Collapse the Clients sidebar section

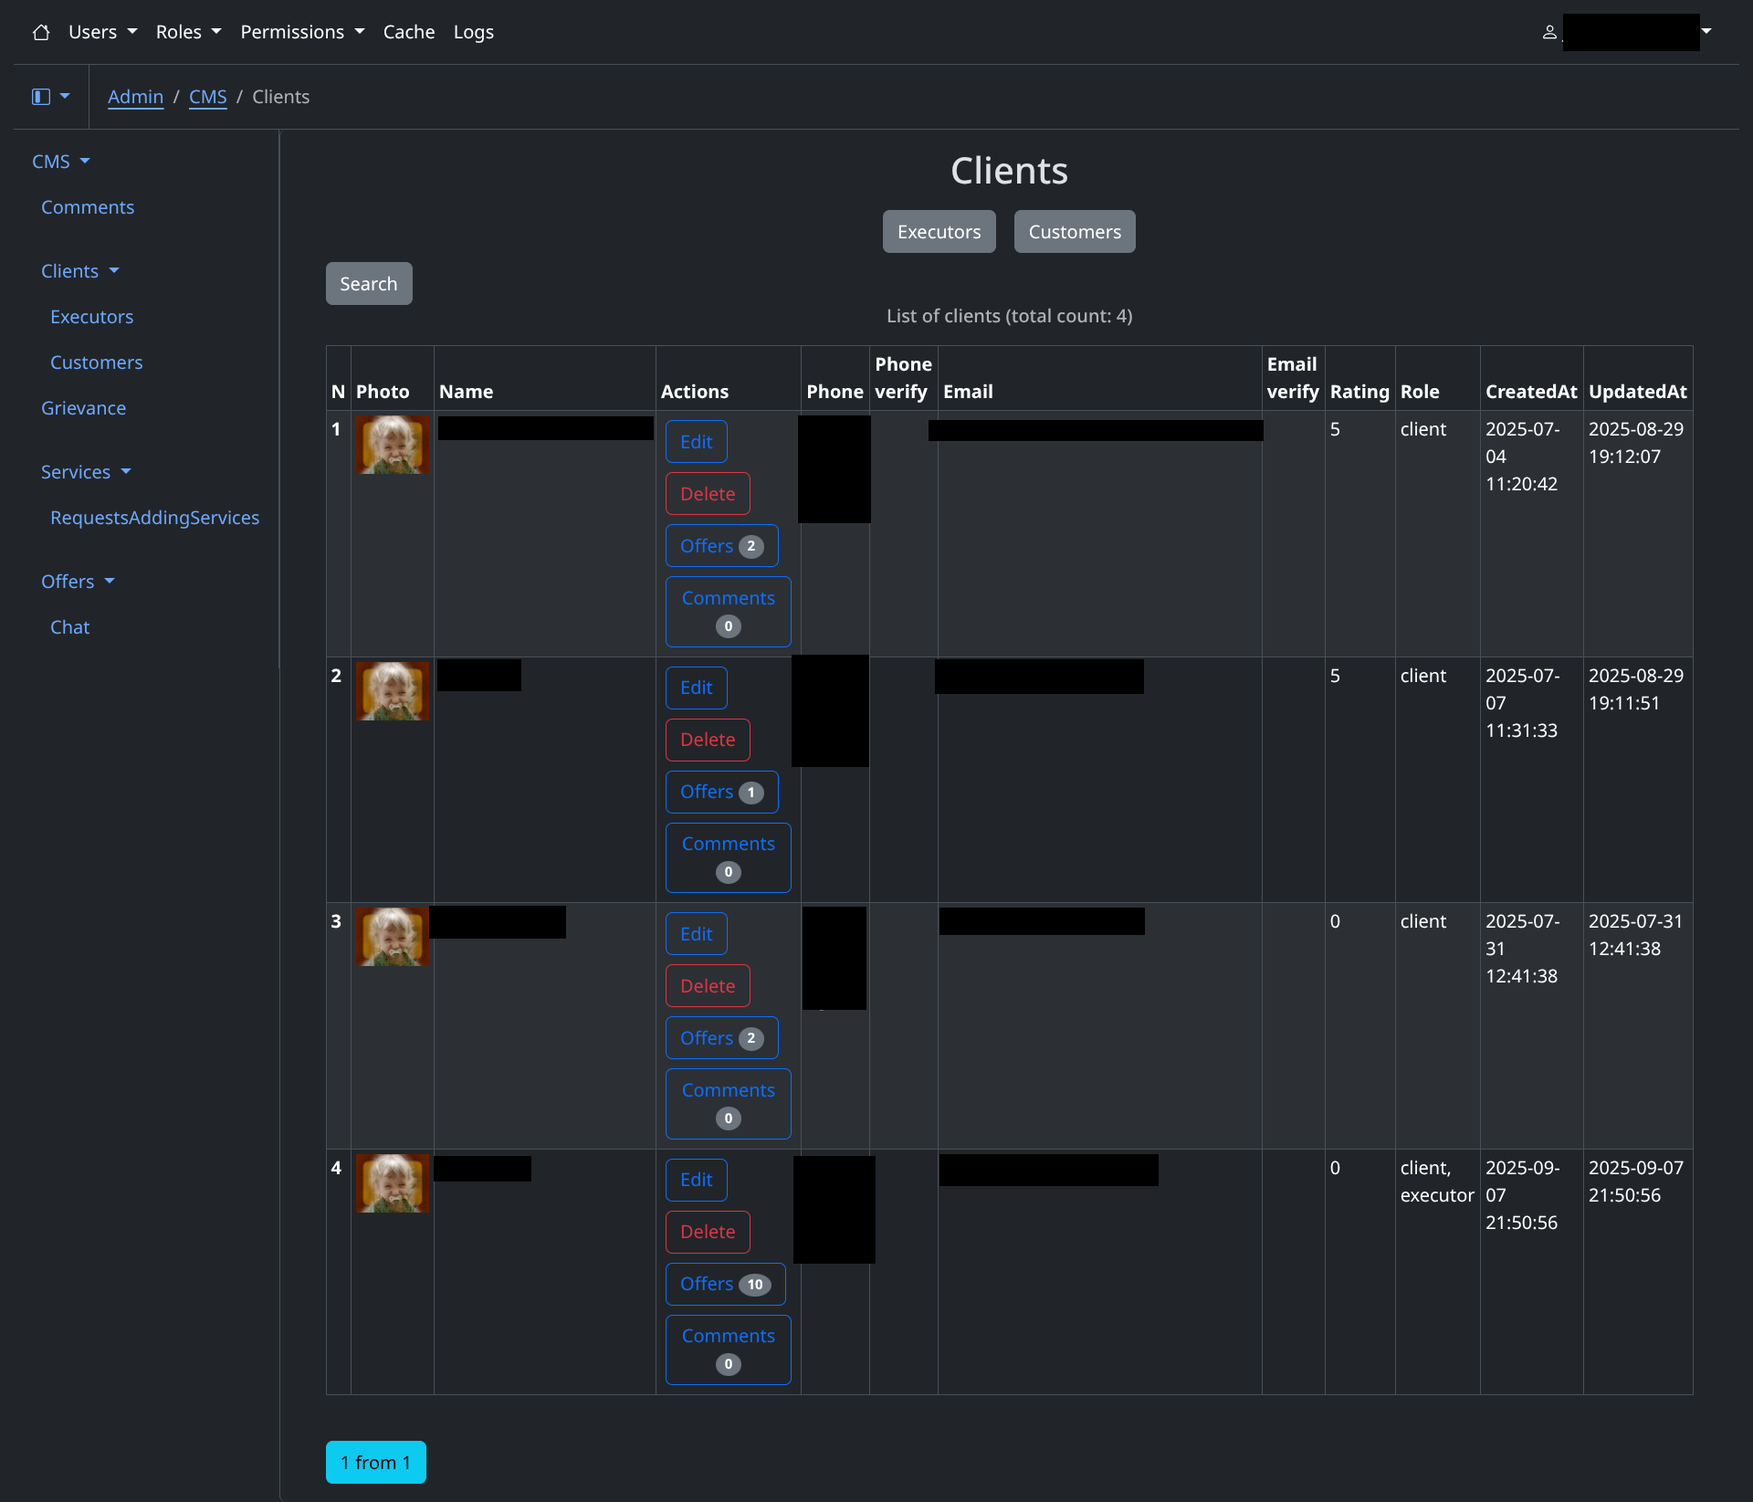coord(80,271)
